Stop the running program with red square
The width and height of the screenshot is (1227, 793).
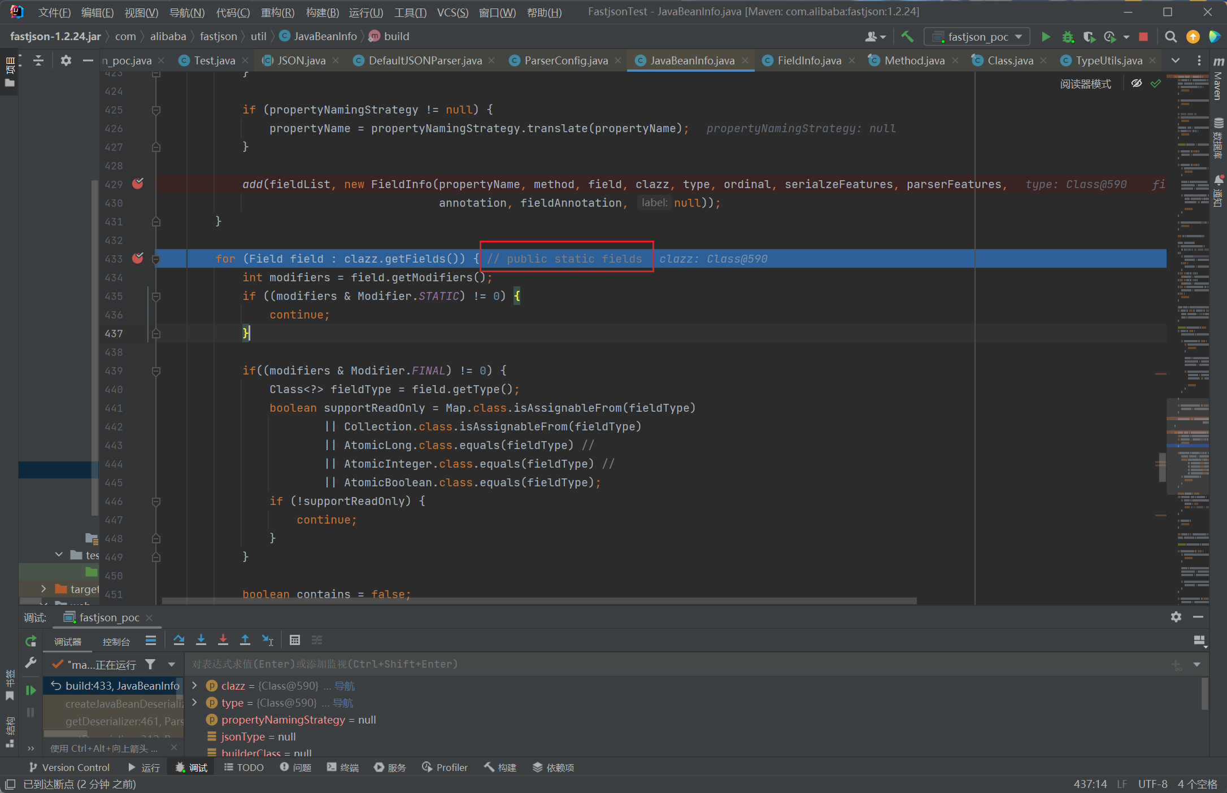(1143, 37)
